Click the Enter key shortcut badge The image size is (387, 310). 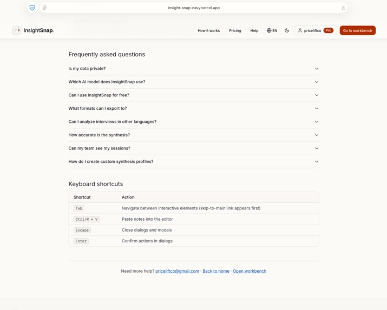(x=81, y=241)
